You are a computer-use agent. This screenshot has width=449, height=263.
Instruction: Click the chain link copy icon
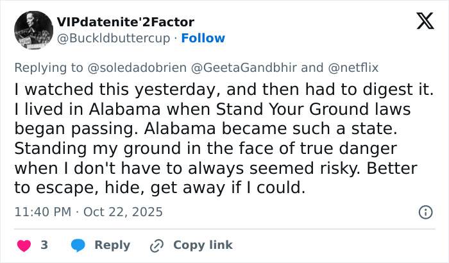[x=157, y=245]
